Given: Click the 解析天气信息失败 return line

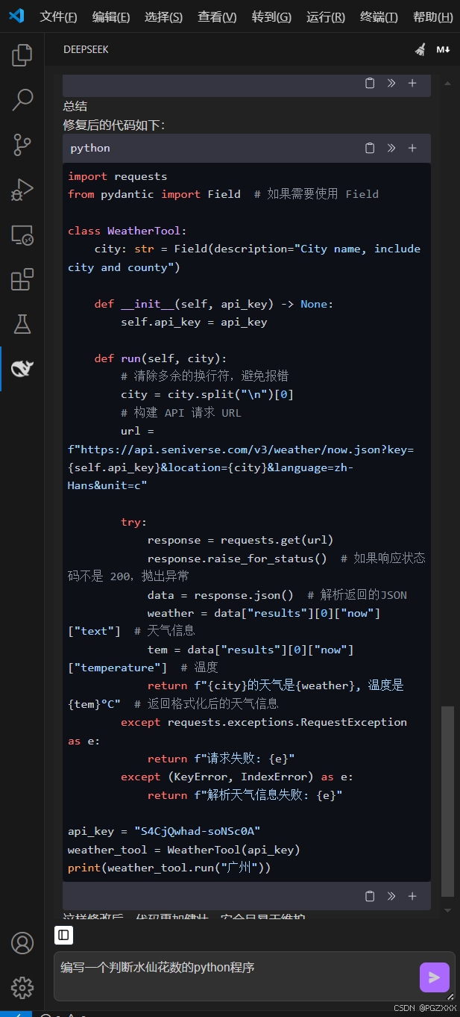Looking at the screenshot, I should coord(245,795).
